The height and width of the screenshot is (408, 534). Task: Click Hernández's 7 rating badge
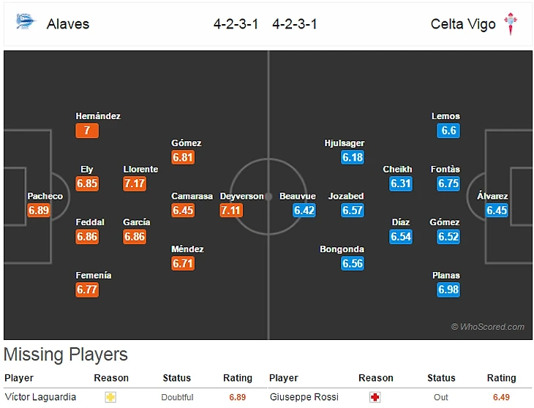(86, 131)
